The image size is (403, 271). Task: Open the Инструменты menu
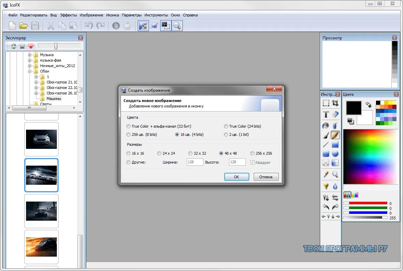156,15
